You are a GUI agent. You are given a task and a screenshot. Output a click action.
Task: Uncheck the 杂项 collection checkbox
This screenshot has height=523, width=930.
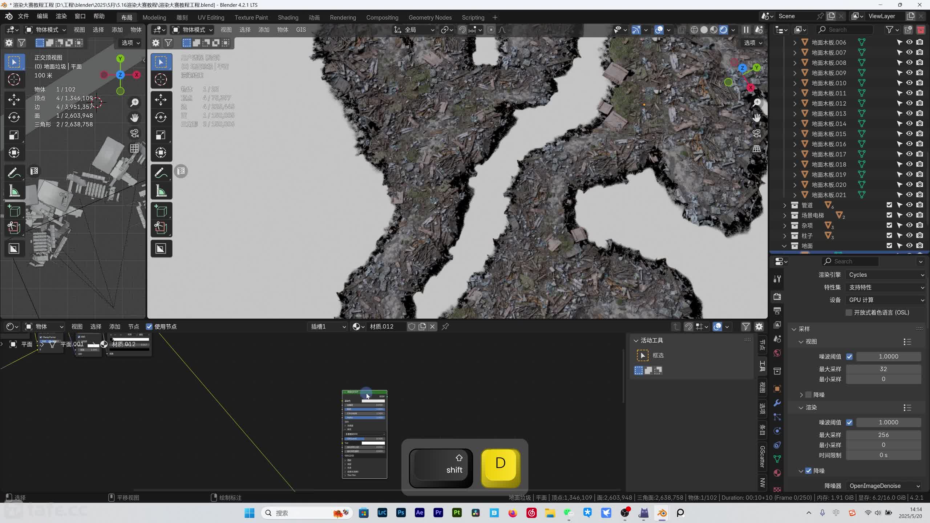pos(889,225)
